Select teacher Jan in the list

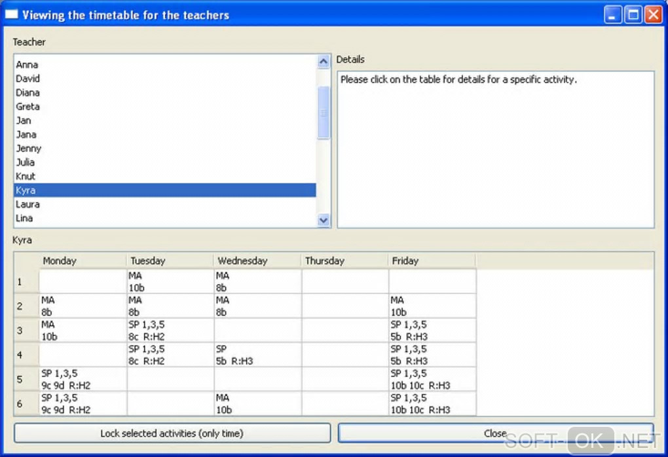165,120
